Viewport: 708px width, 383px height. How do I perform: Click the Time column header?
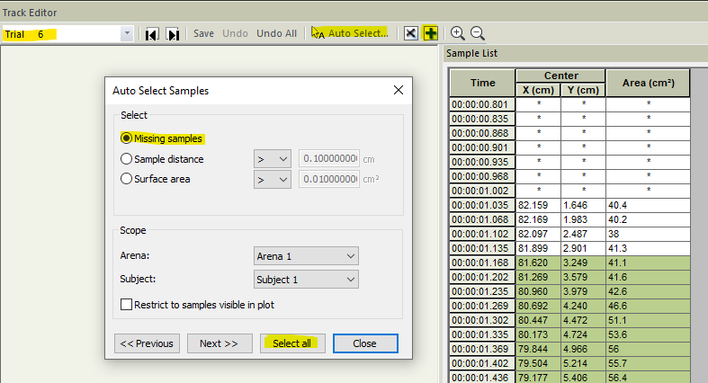coord(483,83)
